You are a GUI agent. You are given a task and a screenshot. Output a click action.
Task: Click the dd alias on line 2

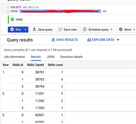pyautogui.click(x=104, y=11)
